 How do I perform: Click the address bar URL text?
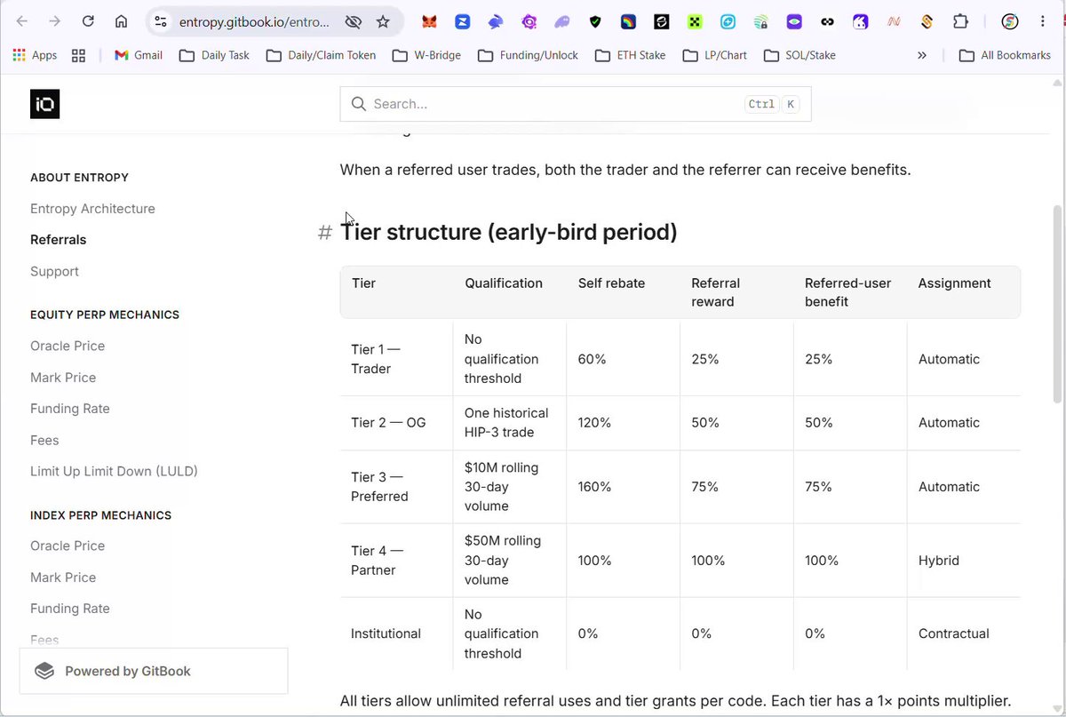[254, 21]
